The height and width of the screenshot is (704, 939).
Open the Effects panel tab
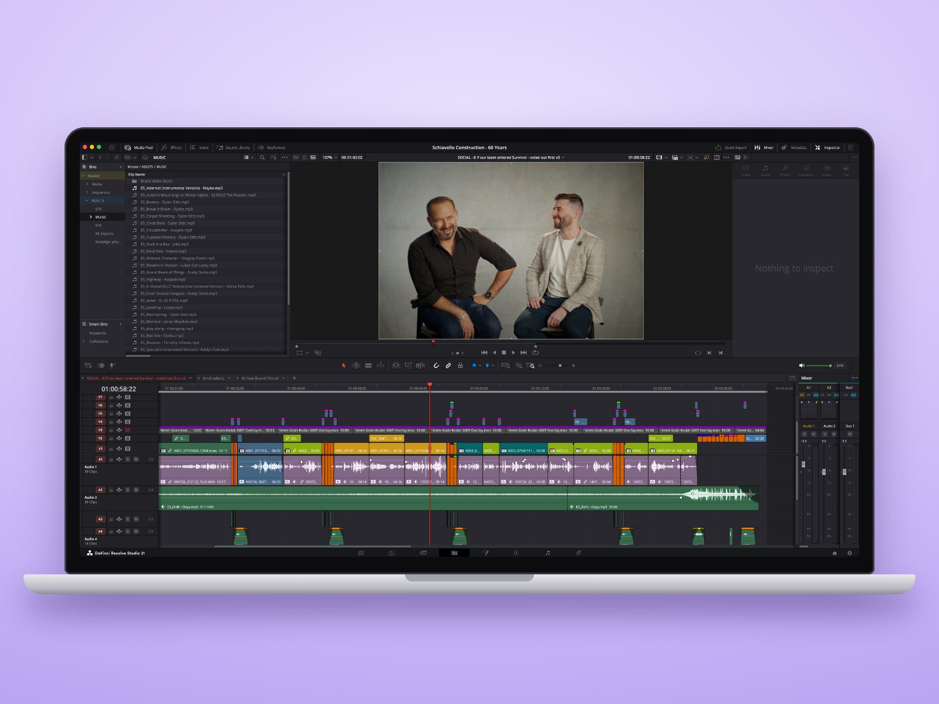[171, 147]
